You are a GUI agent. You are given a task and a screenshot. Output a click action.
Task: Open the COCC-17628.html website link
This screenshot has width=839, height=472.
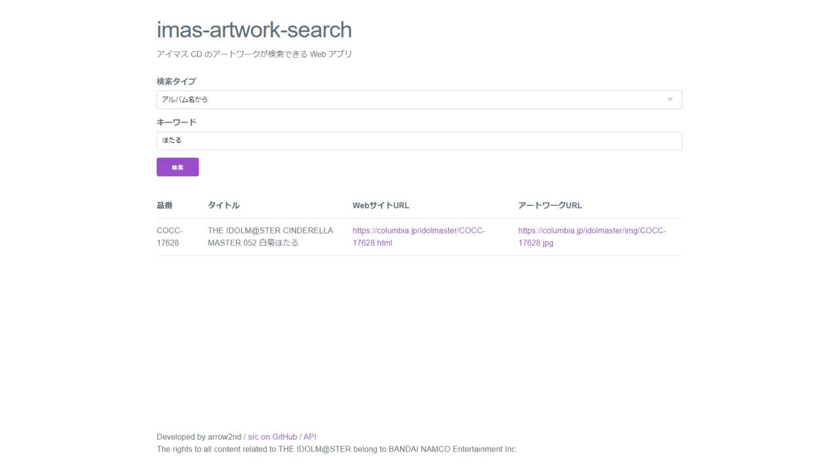click(418, 237)
